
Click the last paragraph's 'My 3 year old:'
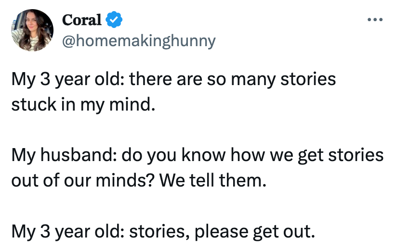[x=68, y=233]
